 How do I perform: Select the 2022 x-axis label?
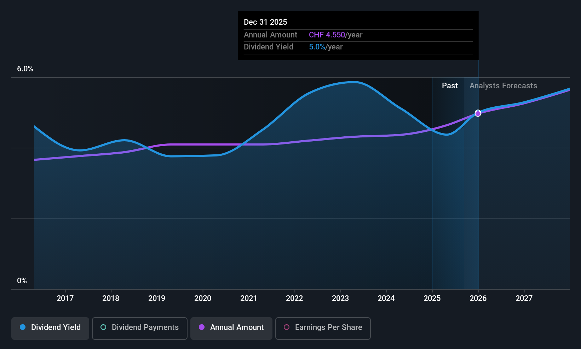[294, 298]
